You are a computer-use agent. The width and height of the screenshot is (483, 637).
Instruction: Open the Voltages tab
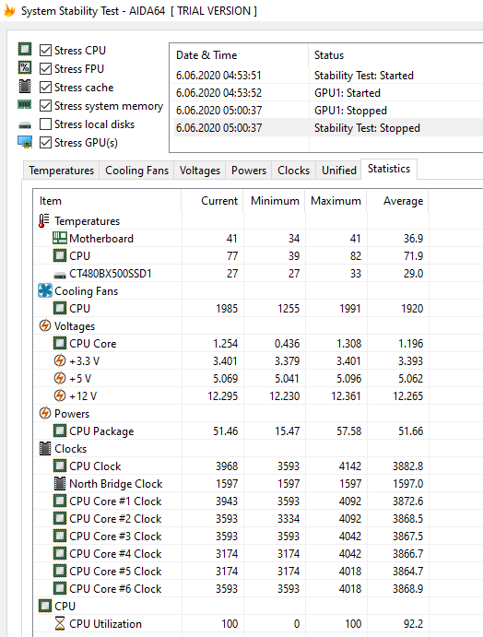point(200,171)
